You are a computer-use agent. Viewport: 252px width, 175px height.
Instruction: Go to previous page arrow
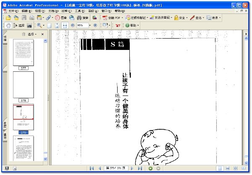click(100, 168)
